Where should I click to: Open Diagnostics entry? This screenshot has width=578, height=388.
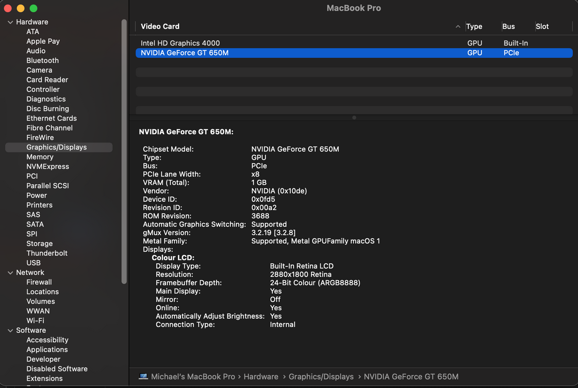46,99
